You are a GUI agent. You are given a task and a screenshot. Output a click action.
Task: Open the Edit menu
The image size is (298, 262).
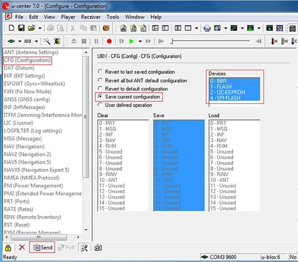point(34,17)
